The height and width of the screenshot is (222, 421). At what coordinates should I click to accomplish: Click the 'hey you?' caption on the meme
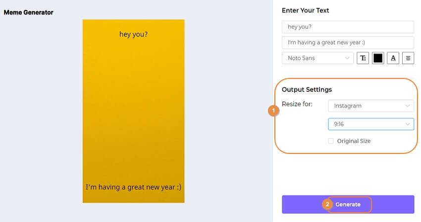tap(133, 35)
